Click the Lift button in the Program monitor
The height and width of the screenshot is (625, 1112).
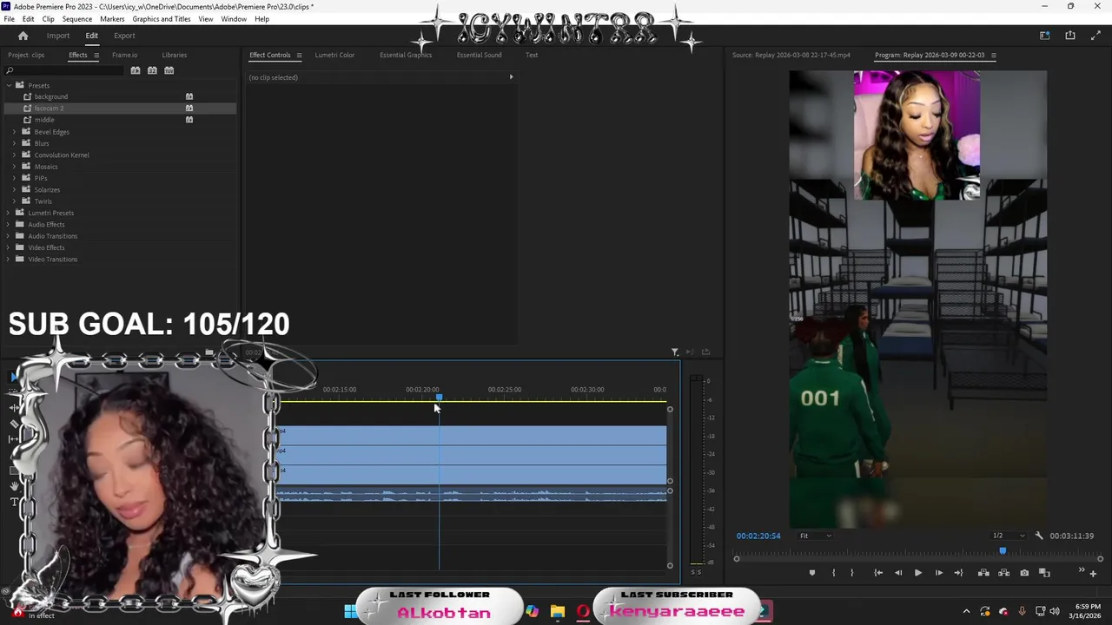(x=983, y=573)
